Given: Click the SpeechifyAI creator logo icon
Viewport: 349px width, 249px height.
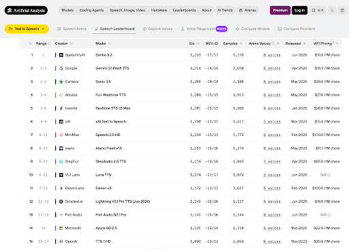Looking at the screenshot, I should (x=61, y=55).
